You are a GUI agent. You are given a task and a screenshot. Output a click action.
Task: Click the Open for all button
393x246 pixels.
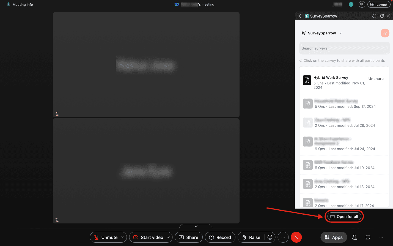[x=344, y=217]
